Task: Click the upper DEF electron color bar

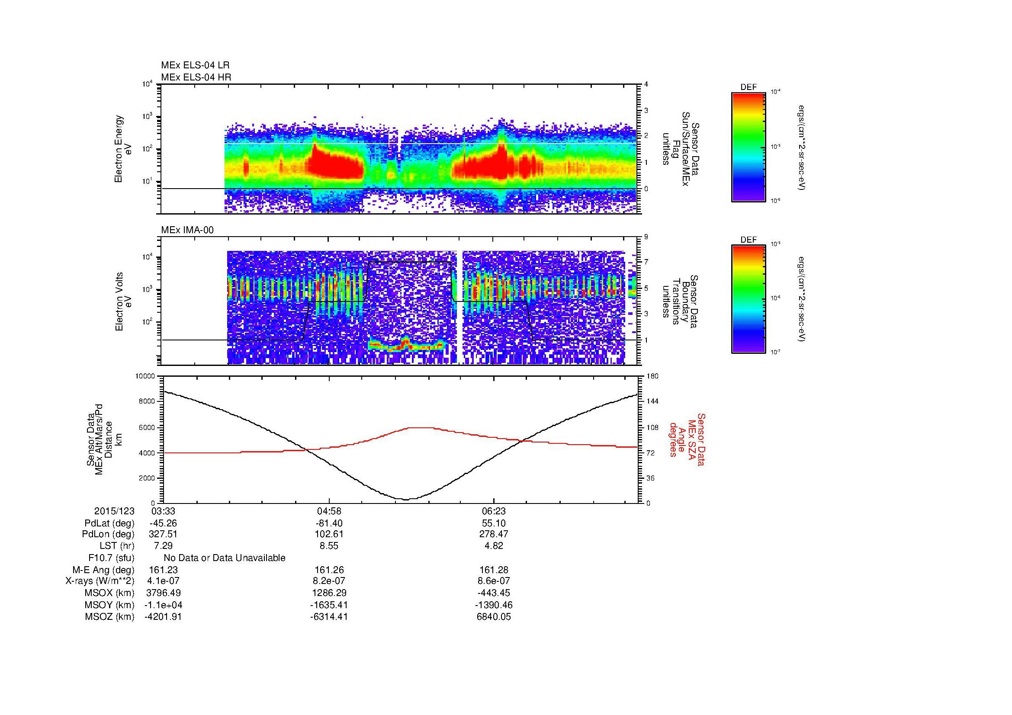Action: 748,147
